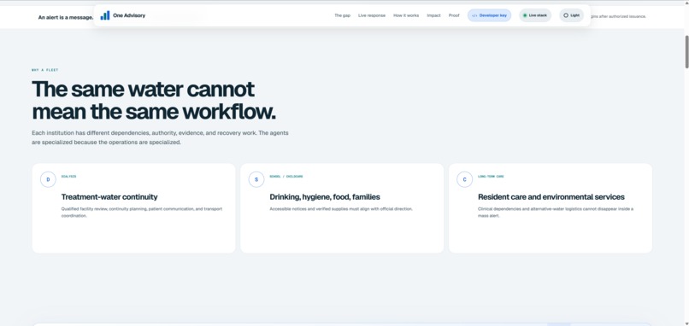This screenshot has height=326, width=689.
Task: Click the scrollbar up arrow
Action: pyautogui.click(x=686, y=3)
